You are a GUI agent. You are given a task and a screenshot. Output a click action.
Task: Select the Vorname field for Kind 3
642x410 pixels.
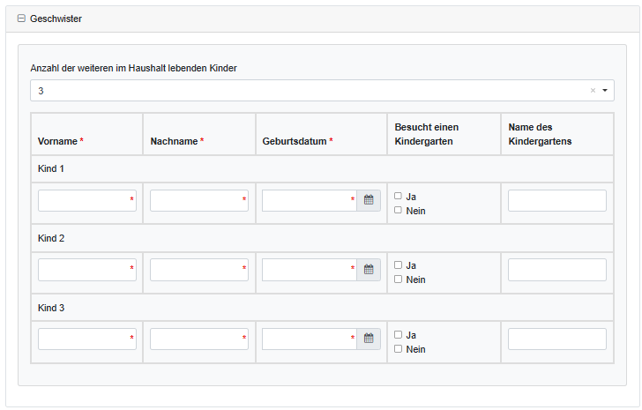[84, 339]
